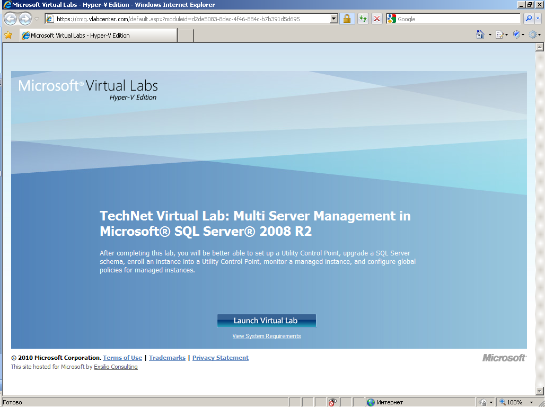Select the Microsoft Virtual Labs tab
This screenshot has height=407, width=545.
click(99, 36)
